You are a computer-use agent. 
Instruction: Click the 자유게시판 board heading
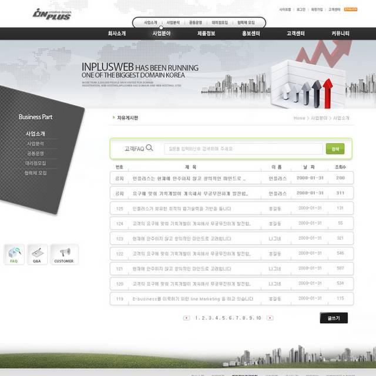point(127,117)
